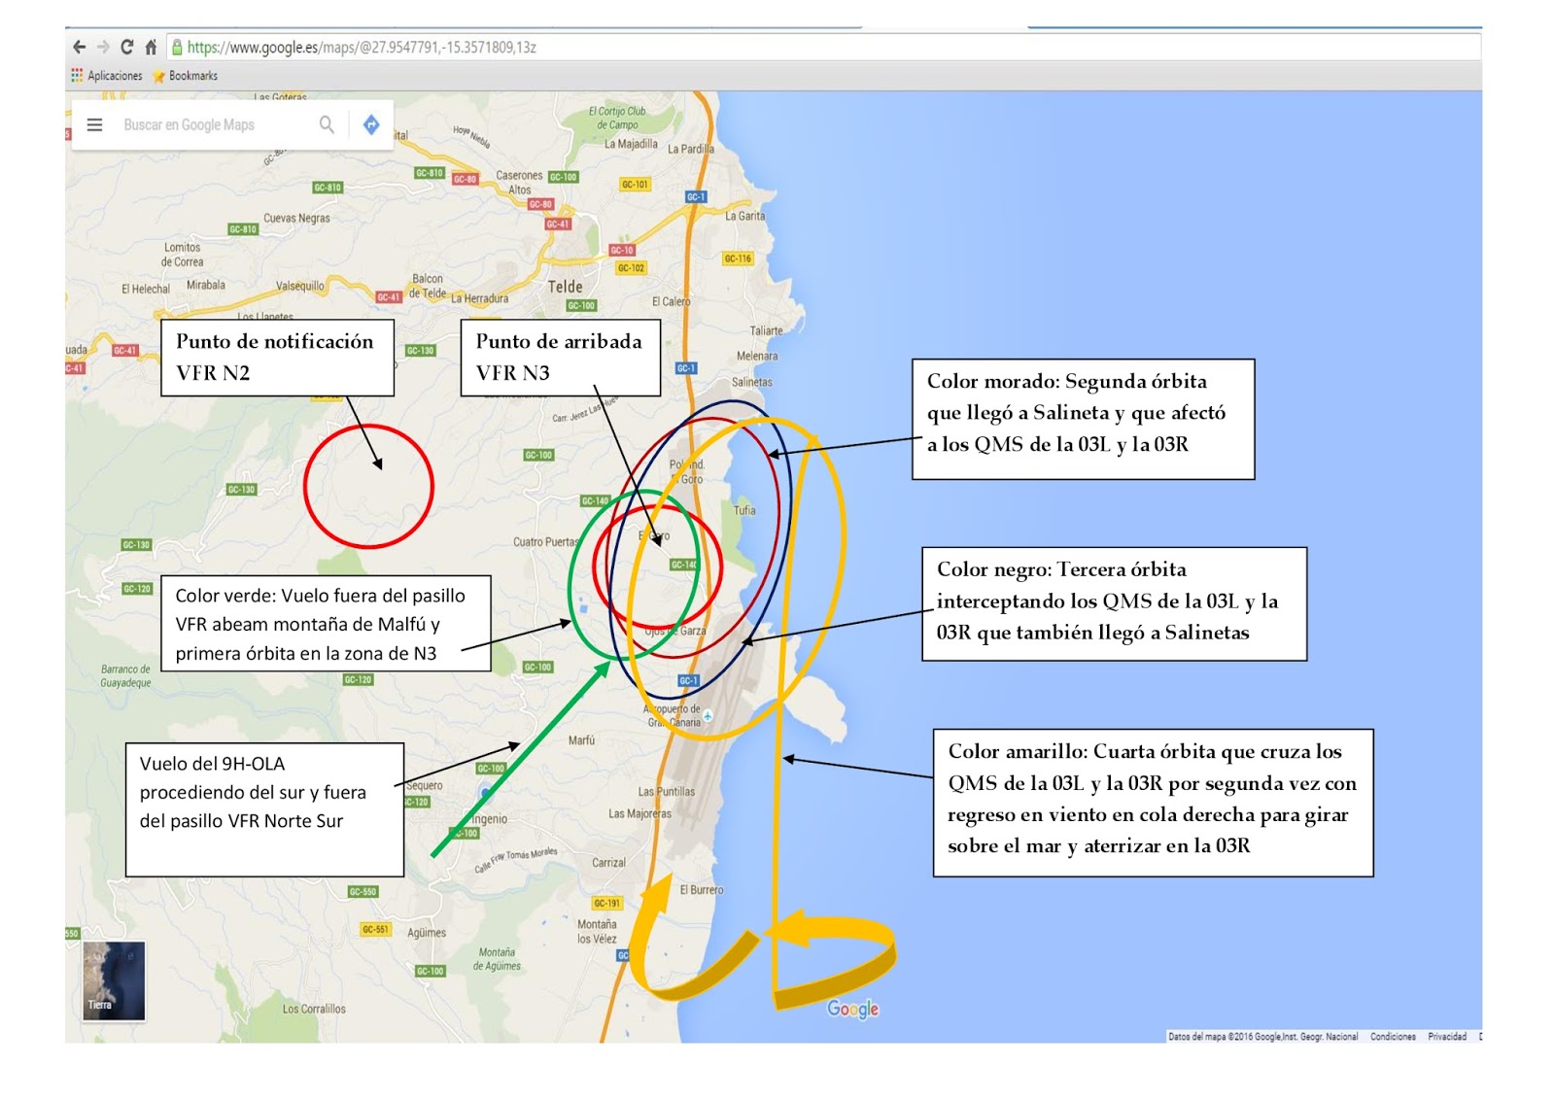Click the blue directions diamond icon
Viewport: 1555px width, 1099px height.
371,124
